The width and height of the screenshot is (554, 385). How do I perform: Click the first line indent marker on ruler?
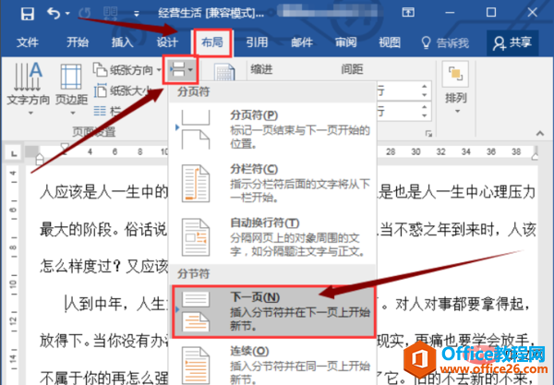coord(65,148)
